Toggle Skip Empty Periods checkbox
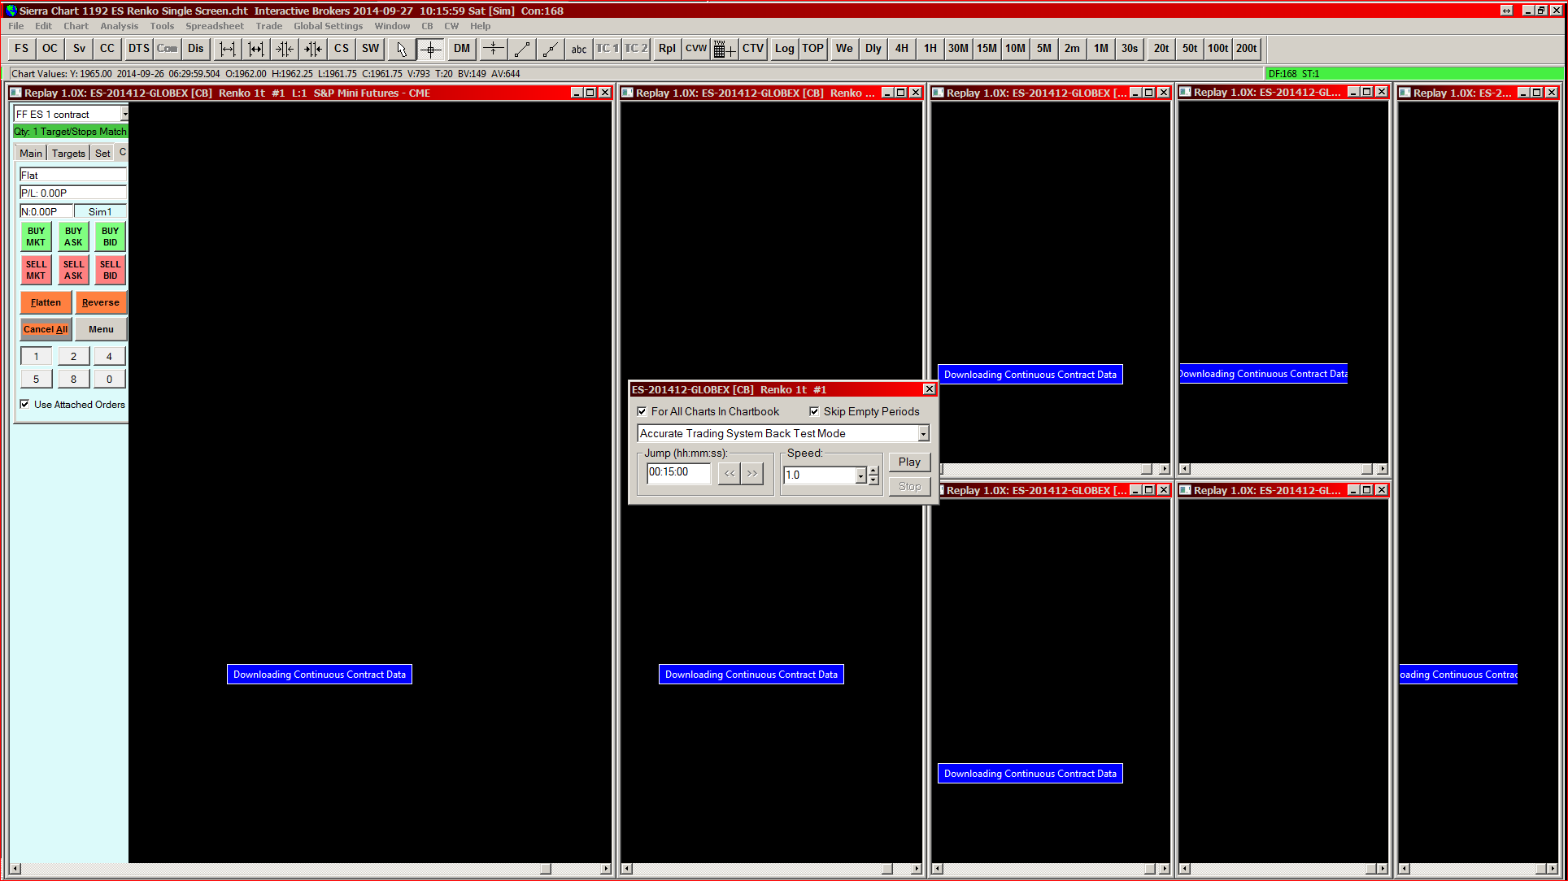 pos(814,411)
